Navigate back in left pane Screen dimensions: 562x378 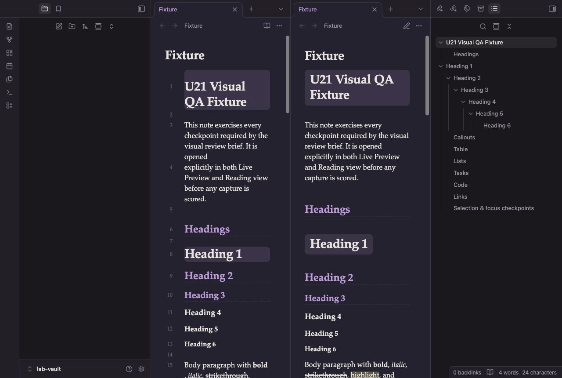[x=162, y=26]
